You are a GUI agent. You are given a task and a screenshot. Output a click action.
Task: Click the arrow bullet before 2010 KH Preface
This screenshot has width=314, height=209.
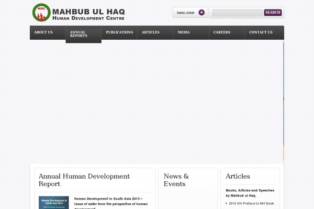(226, 203)
